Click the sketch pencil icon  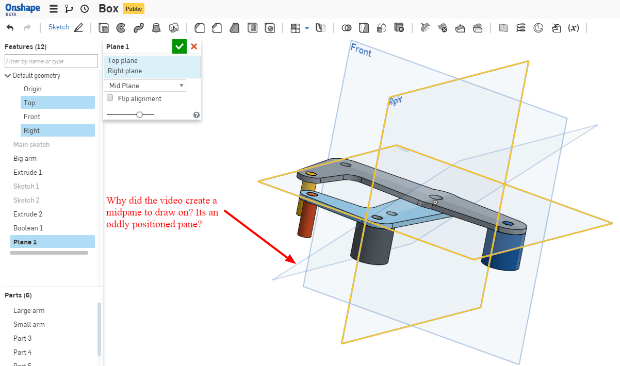[x=78, y=27]
